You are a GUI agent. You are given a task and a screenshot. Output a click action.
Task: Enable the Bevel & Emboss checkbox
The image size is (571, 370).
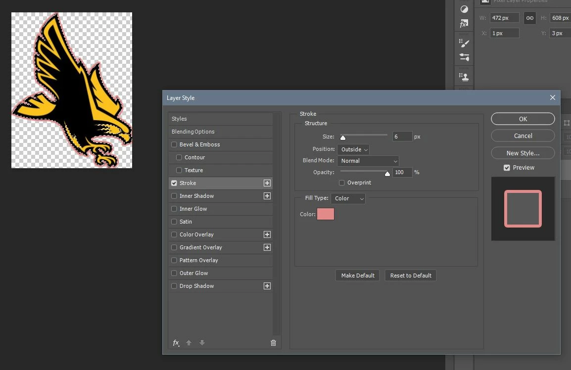click(174, 144)
